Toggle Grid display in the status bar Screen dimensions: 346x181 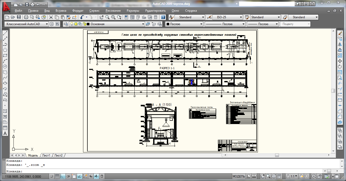[57, 176]
